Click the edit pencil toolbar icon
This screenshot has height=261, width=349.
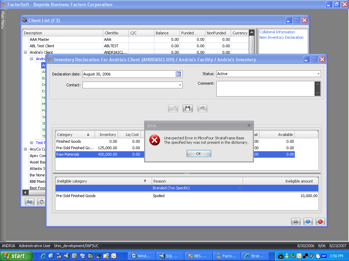click(x=173, y=108)
